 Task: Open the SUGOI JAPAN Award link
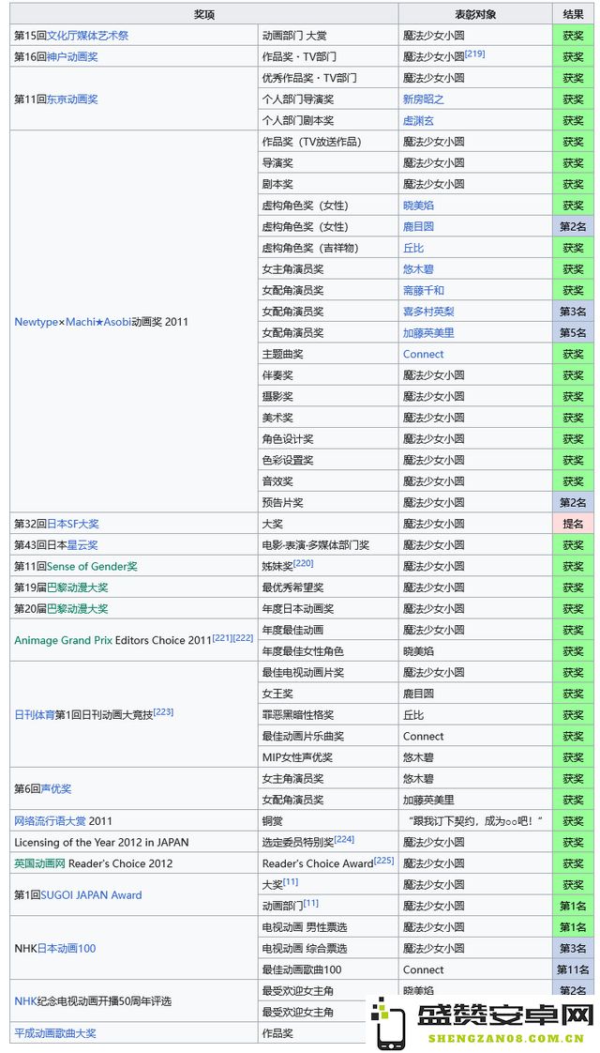tap(91, 895)
